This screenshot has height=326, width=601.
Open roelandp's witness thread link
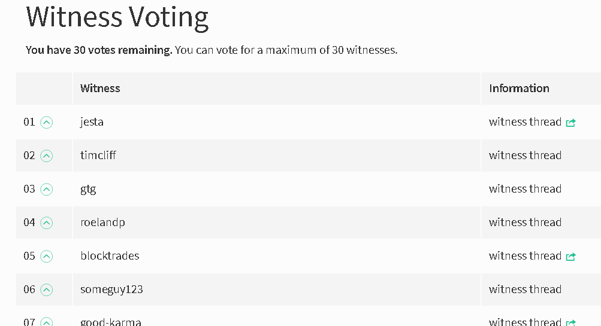(525, 223)
